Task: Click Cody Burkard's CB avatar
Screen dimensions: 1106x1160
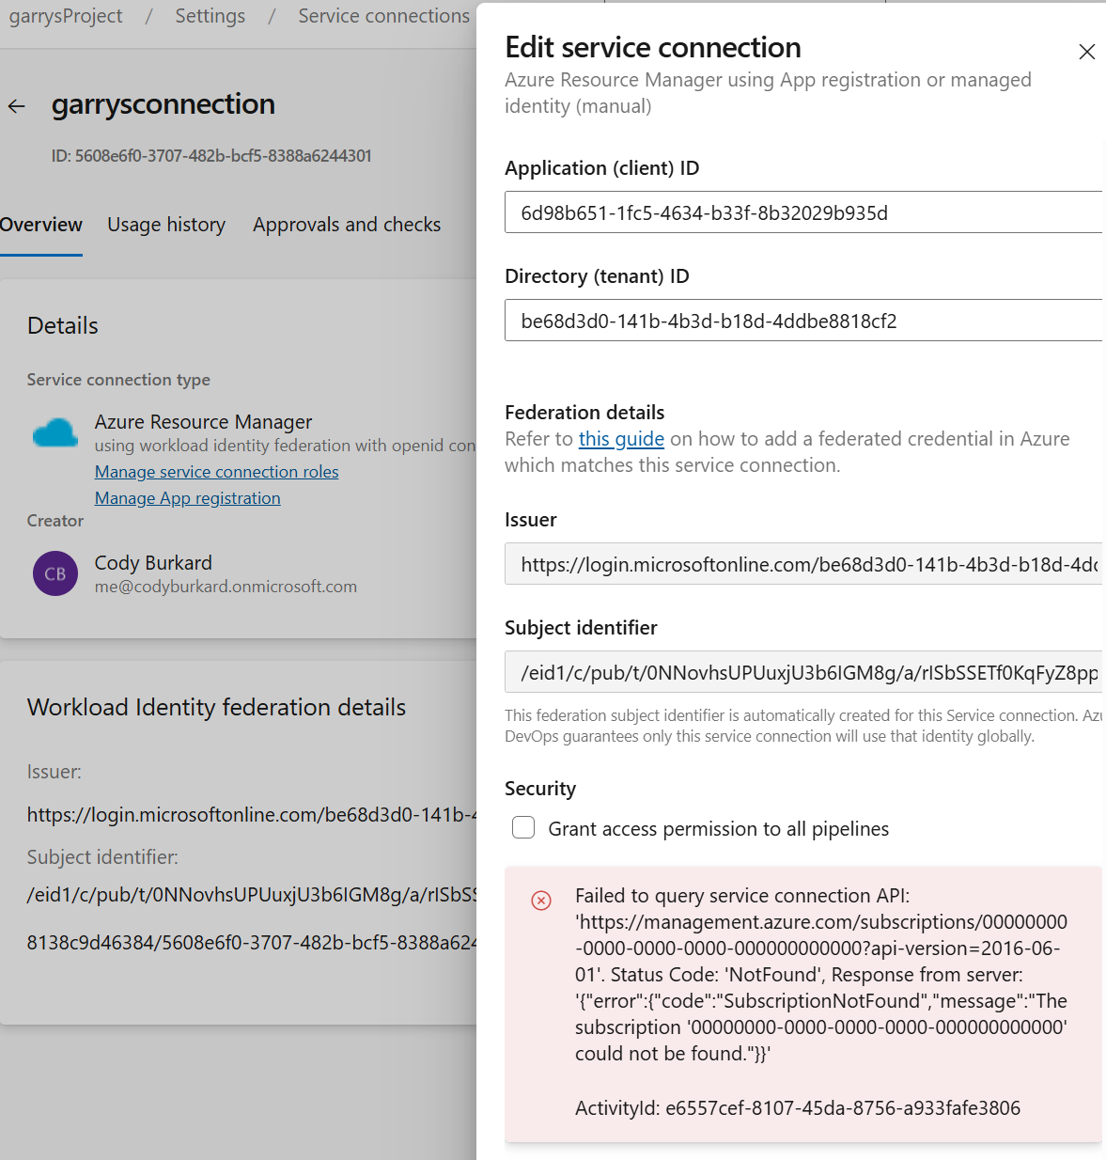Action: coord(55,573)
